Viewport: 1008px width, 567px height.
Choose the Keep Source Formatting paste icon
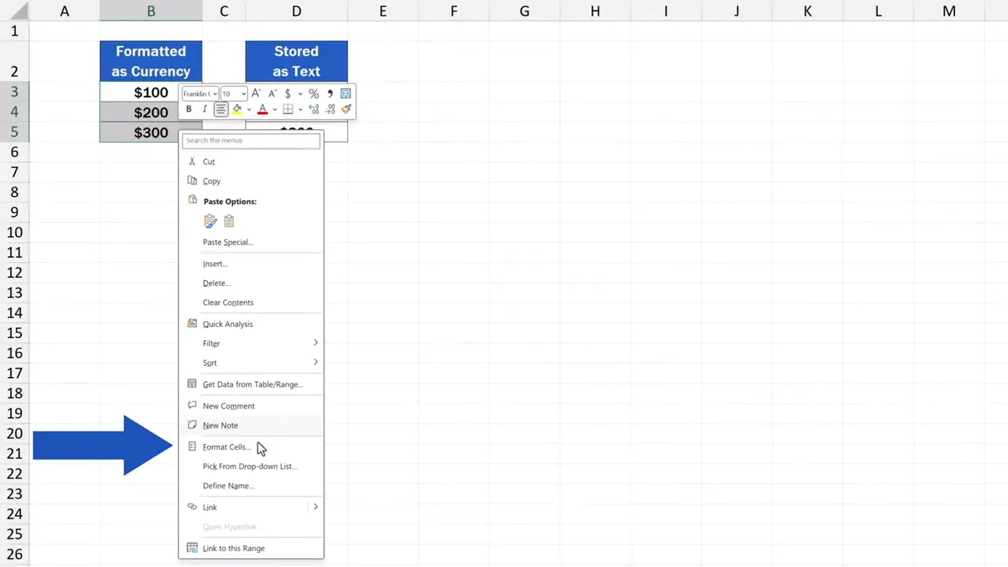point(210,221)
